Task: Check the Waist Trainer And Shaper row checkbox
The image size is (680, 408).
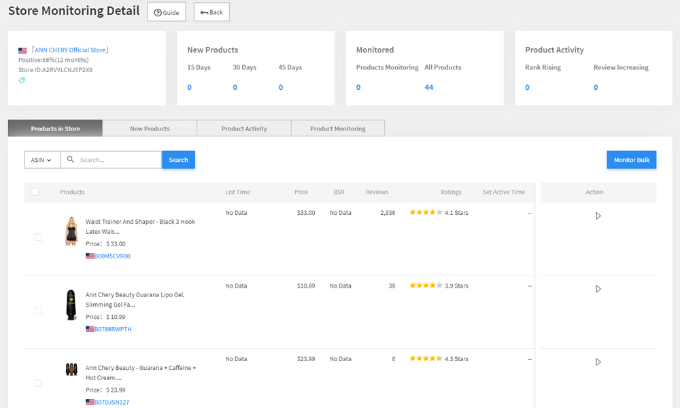Action: pyautogui.click(x=38, y=237)
